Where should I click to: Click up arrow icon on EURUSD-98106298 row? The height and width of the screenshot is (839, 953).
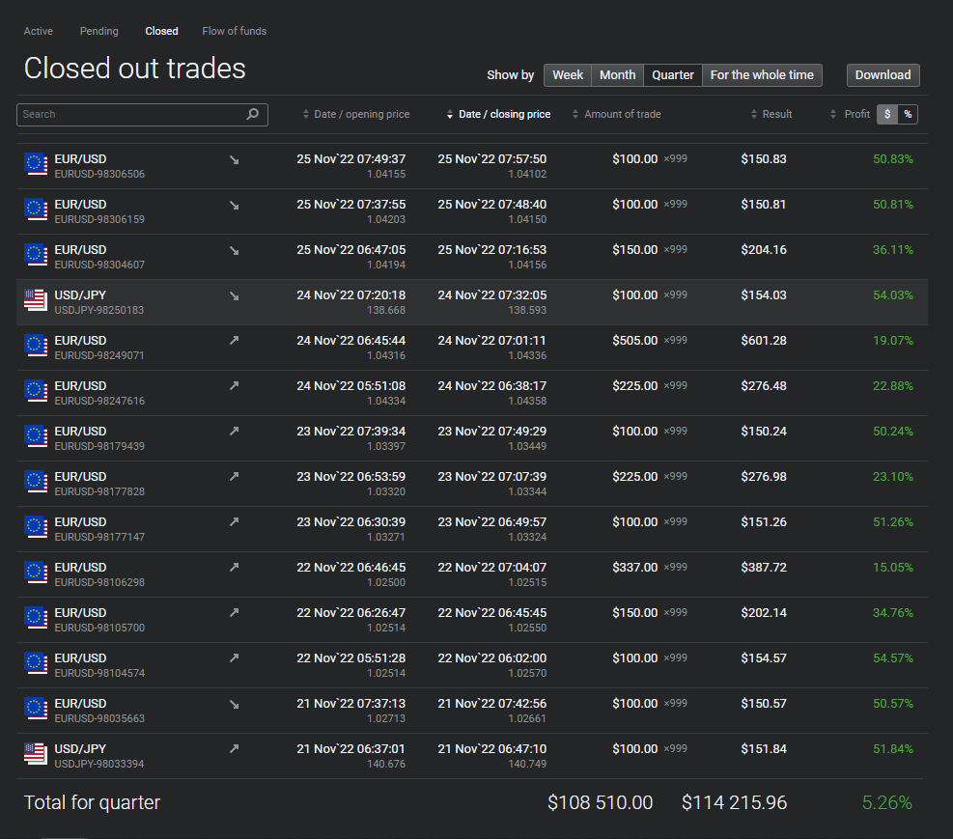coord(234,568)
